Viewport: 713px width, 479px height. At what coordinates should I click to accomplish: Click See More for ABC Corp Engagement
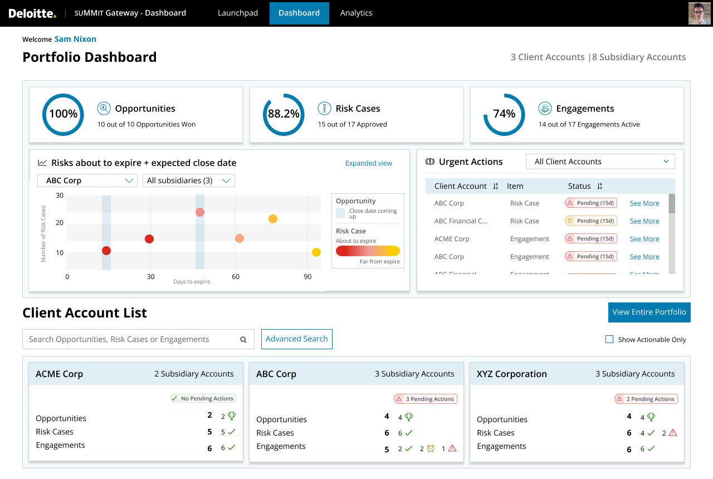[x=644, y=257]
